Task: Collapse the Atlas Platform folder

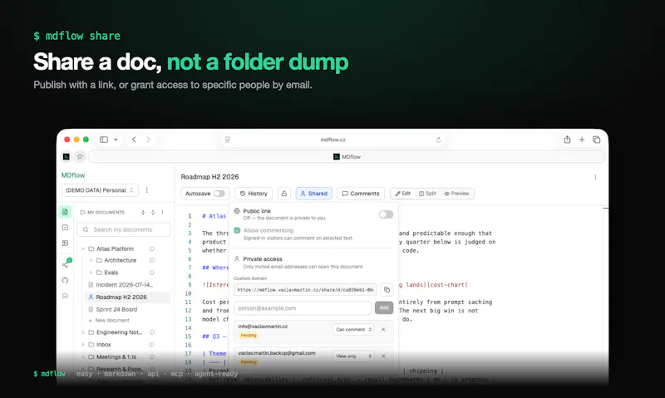Action: [83, 248]
